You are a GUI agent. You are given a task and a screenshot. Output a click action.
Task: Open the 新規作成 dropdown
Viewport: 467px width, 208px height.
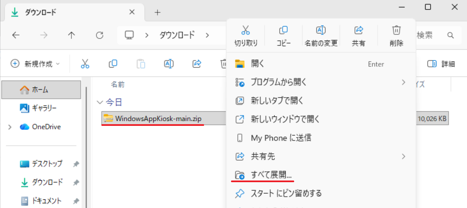(x=36, y=64)
